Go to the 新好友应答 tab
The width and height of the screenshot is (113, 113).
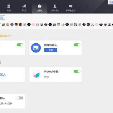click(71, 8)
